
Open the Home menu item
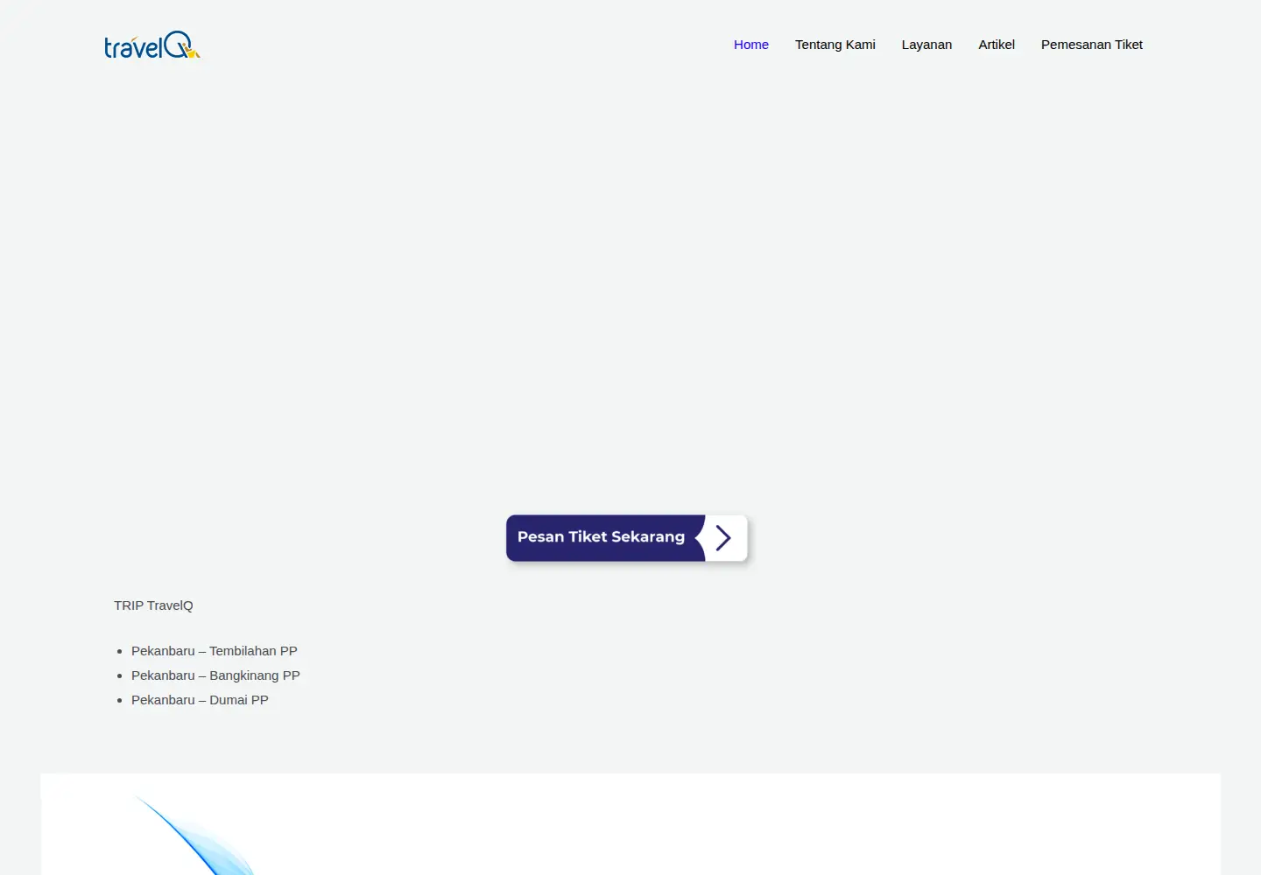tap(751, 45)
